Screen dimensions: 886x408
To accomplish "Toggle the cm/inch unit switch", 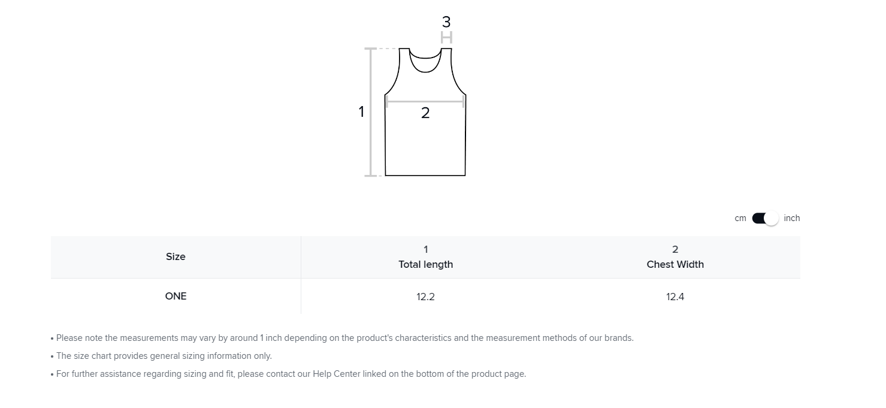I will (765, 219).
